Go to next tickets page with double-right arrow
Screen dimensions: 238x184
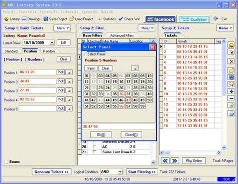[175, 161]
